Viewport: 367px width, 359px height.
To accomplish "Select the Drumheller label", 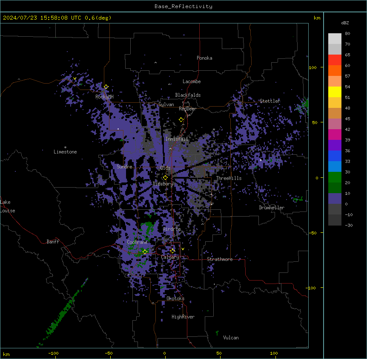I will point(272,208).
